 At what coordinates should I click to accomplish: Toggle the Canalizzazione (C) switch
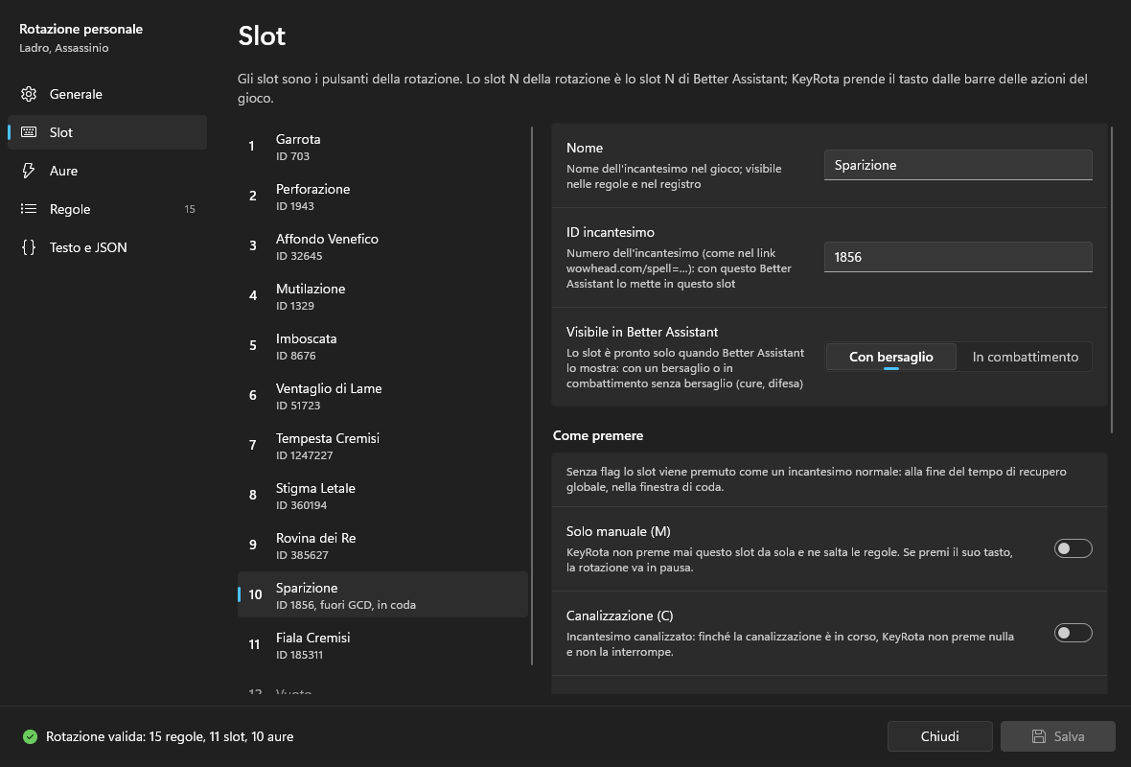[x=1073, y=633]
